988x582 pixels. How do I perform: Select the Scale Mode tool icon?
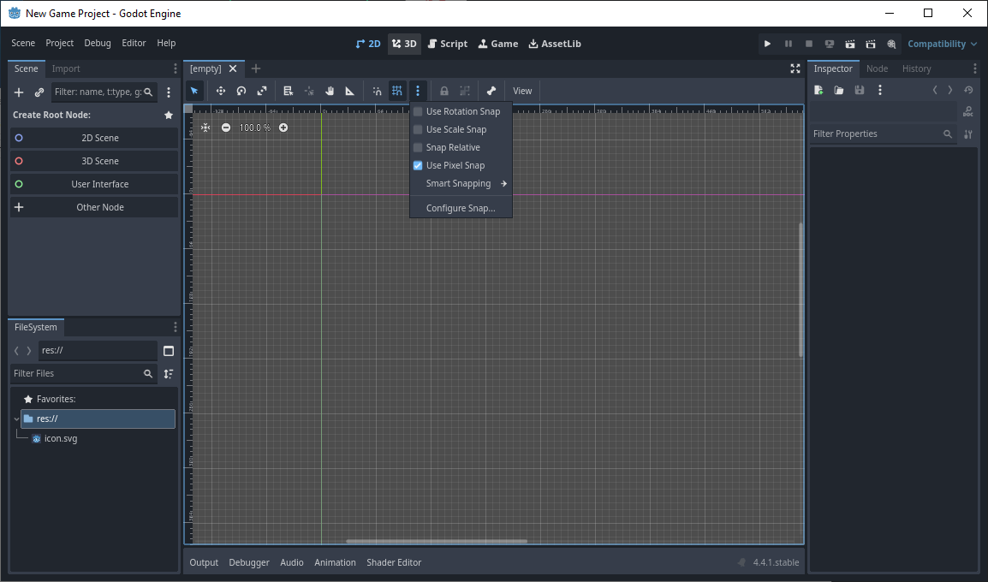tap(262, 91)
